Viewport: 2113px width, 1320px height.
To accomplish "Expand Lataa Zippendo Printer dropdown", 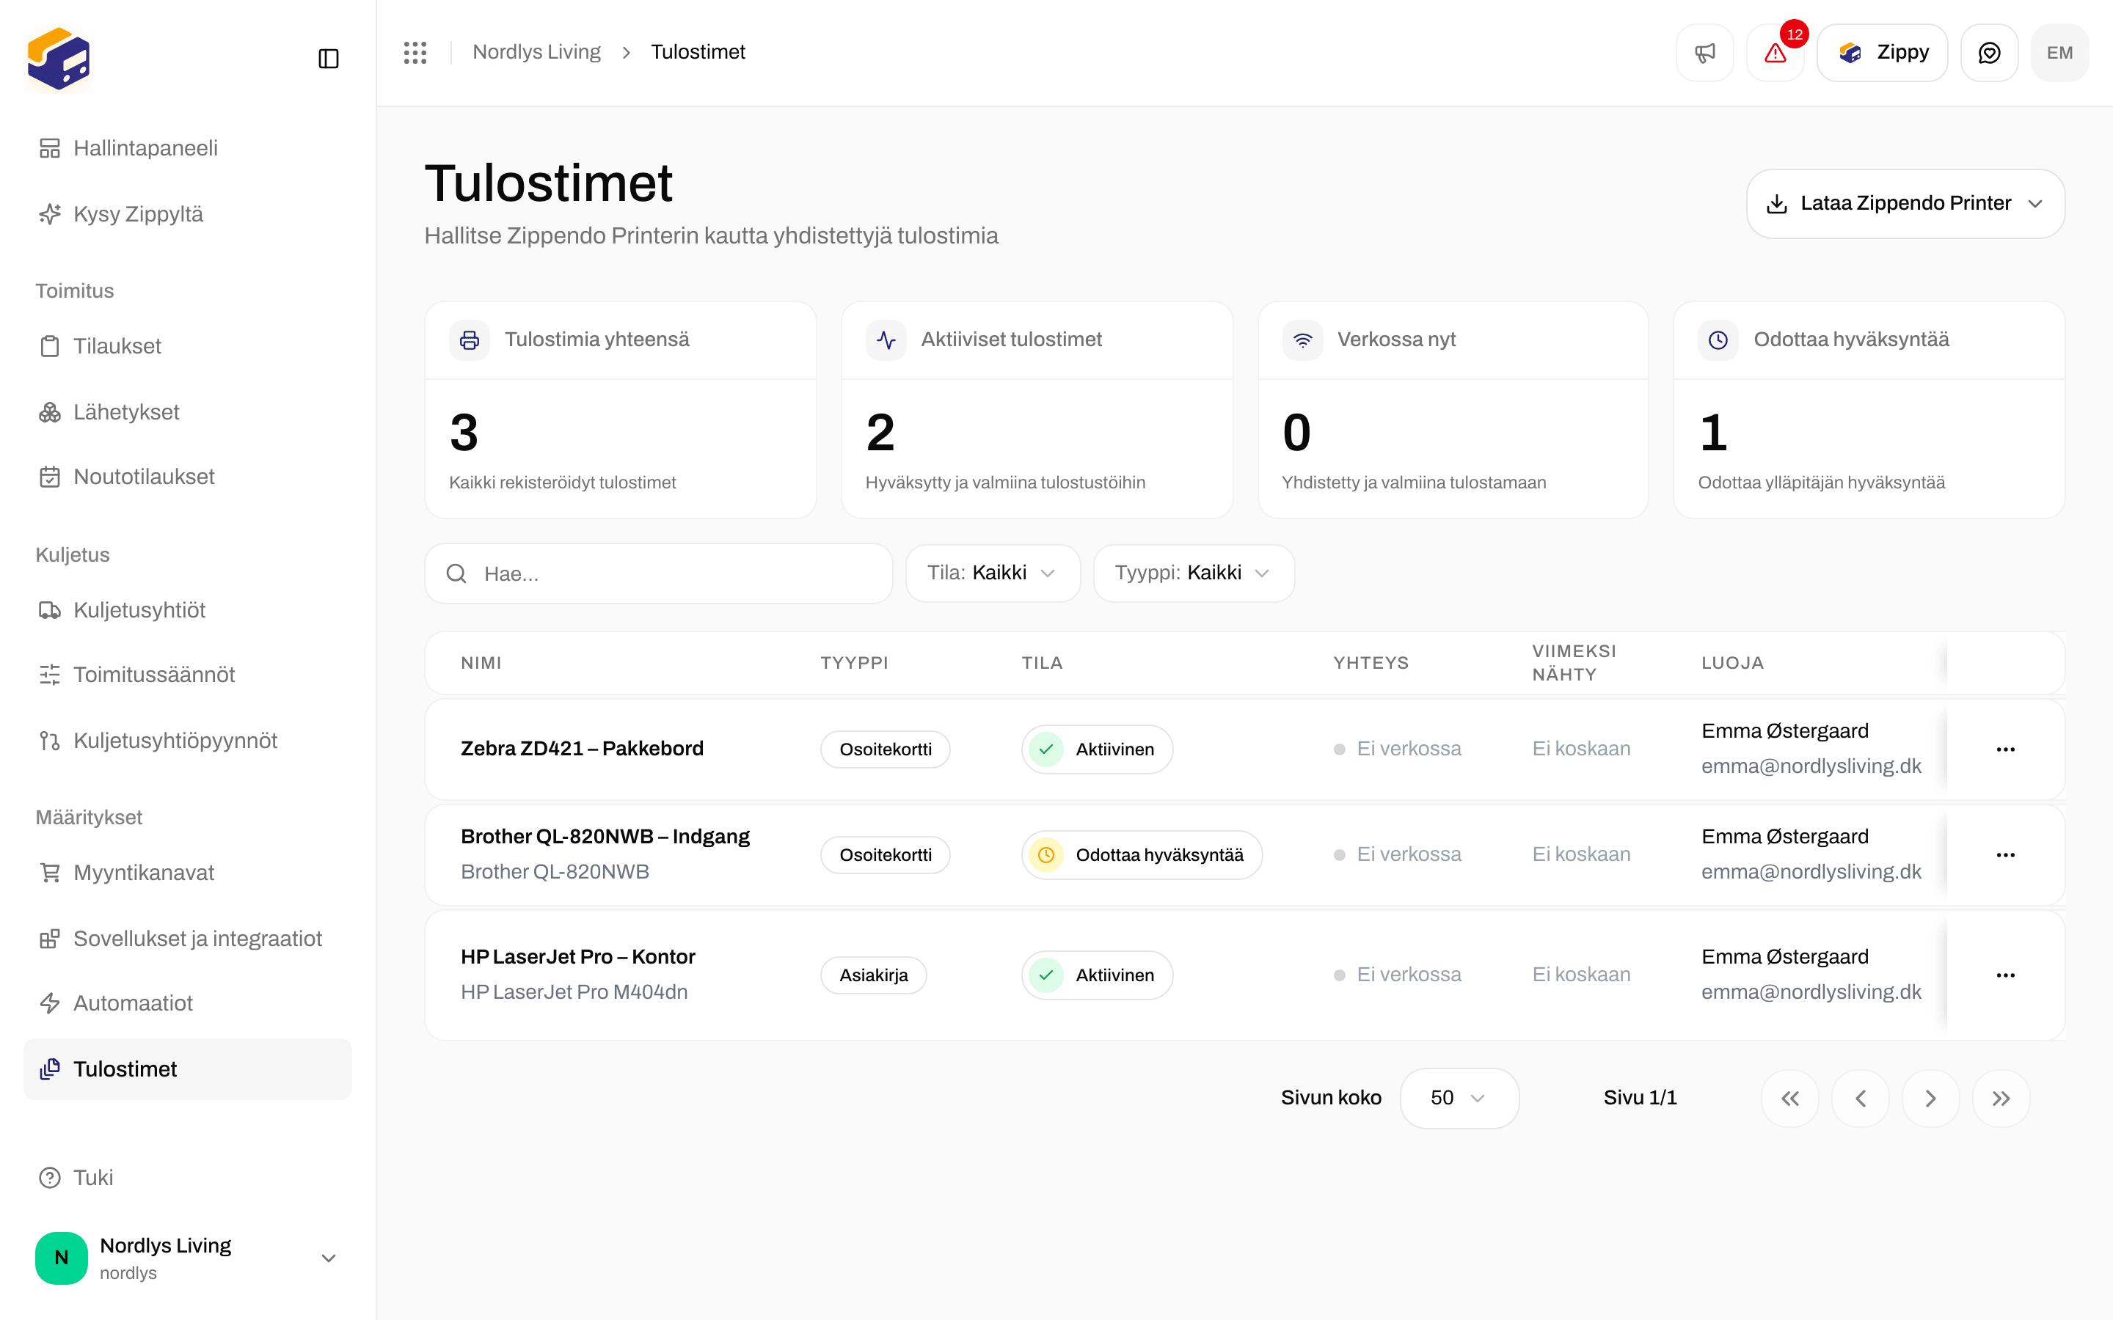I will click(x=1905, y=203).
